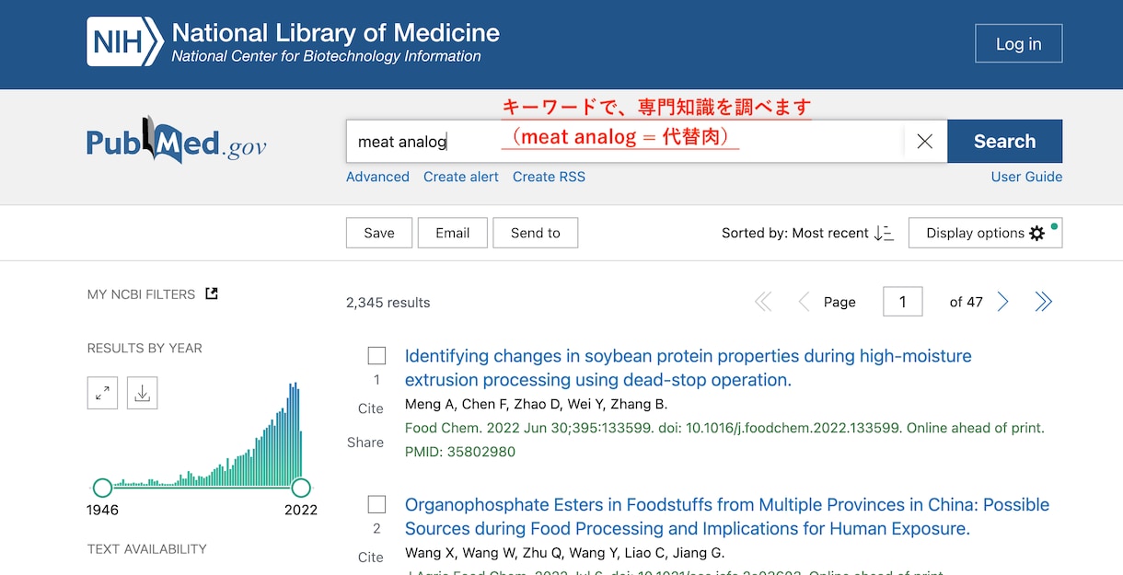1123x575 pixels.
Task: Jump to first page of results
Action: (763, 302)
